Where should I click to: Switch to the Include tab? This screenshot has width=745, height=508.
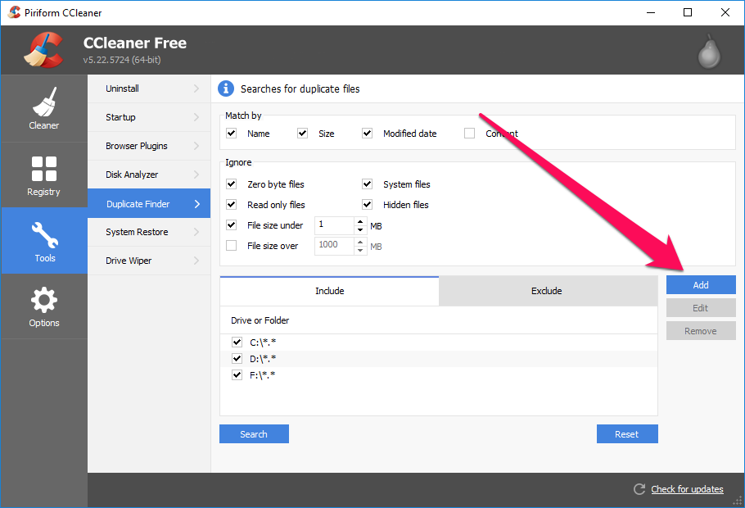(329, 291)
